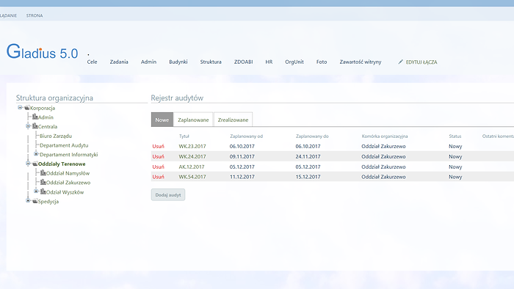Click the Zaplanowany od column header
The image size is (514, 289).
pos(246,136)
